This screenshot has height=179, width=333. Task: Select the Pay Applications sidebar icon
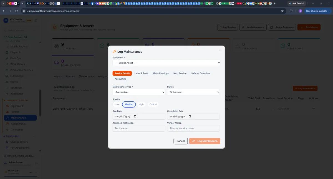pyautogui.click(x=7, y=148)
